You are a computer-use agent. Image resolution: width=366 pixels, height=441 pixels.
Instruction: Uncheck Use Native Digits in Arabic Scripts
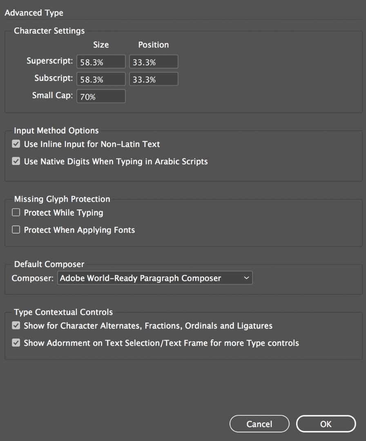click(16, 161)
